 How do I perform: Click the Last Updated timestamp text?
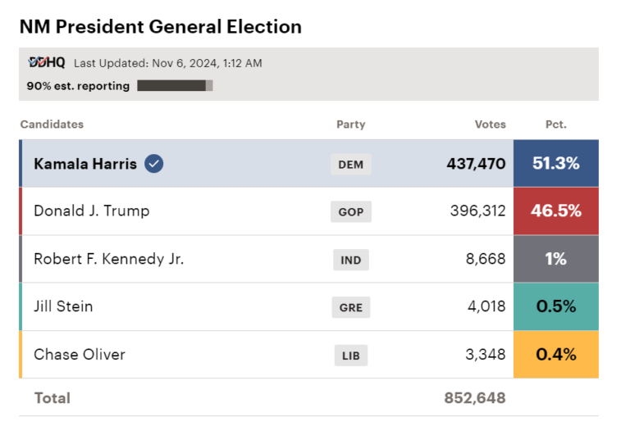pyautogui.click(x=168, y=63)
